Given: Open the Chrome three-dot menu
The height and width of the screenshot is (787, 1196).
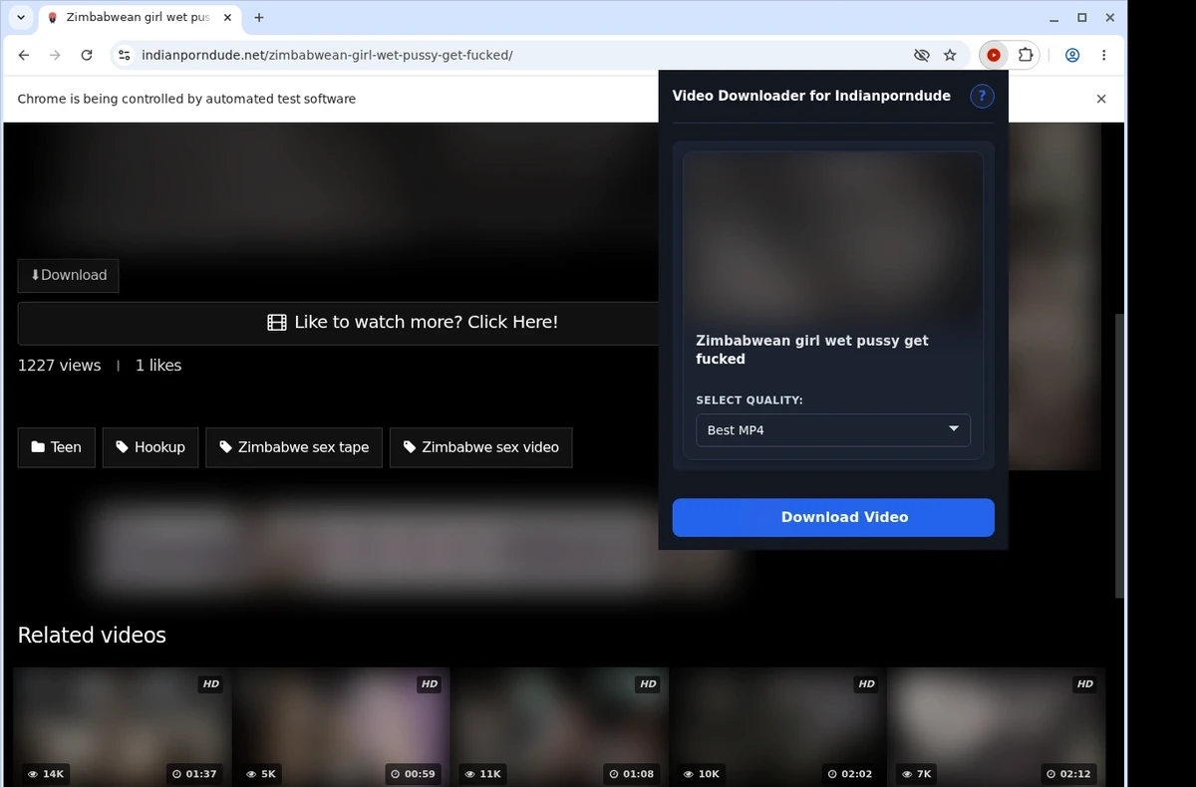Looking at the screenshot, I should point(1103,56).
